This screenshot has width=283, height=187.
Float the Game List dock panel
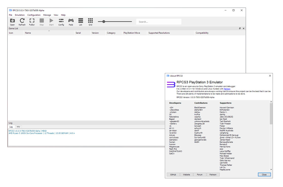coord(240,29)
